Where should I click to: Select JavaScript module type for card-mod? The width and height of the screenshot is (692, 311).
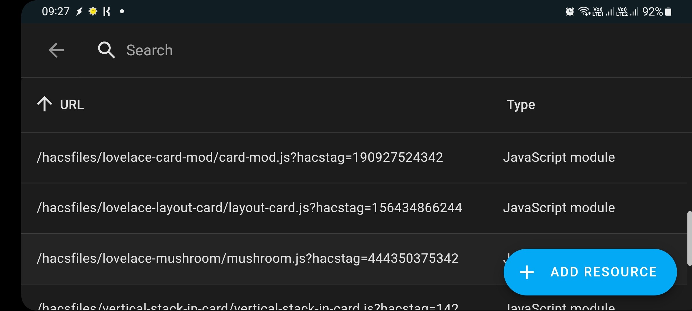[559, 158]
